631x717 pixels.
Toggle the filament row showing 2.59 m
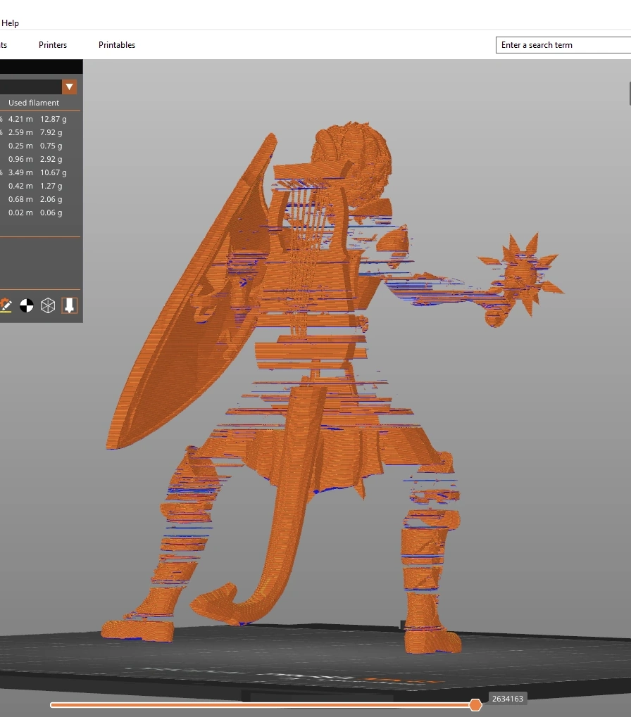[x=20, y=132]
